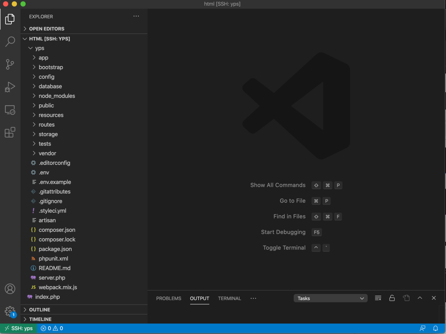
Task: Click the Start Debugging label
Action: (x=283, y=232)
